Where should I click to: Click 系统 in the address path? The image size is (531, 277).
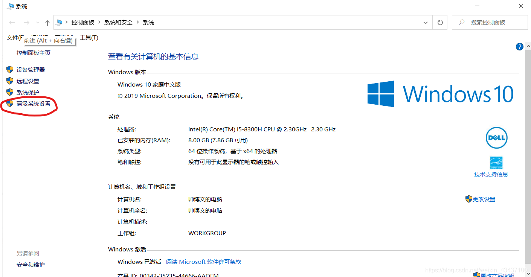148,23
